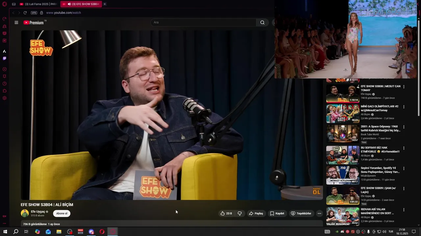Toggle the VPN badge in address bar
Viewport: 421px width, 236px height.
click(34, 13)
